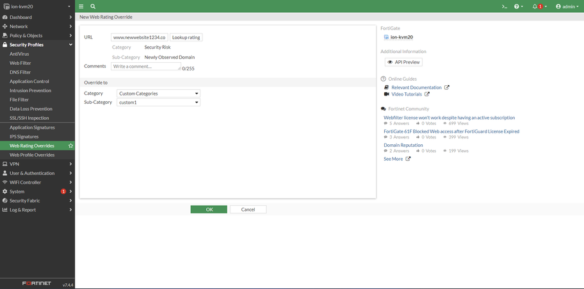Open the admin user menu
Image resolution: width=584 pixels, height=289 pixels.
pyautogui.click(x=567, y=6)
